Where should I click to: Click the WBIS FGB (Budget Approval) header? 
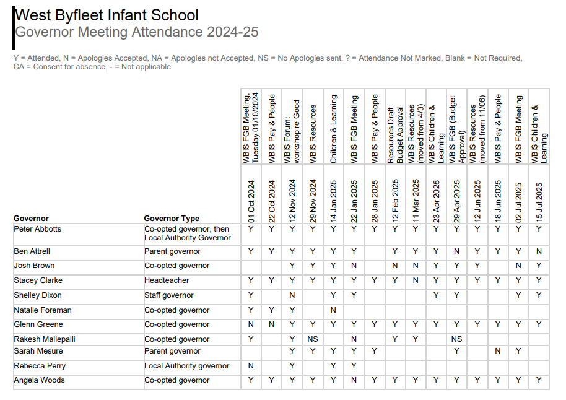(x=456, y=129)
